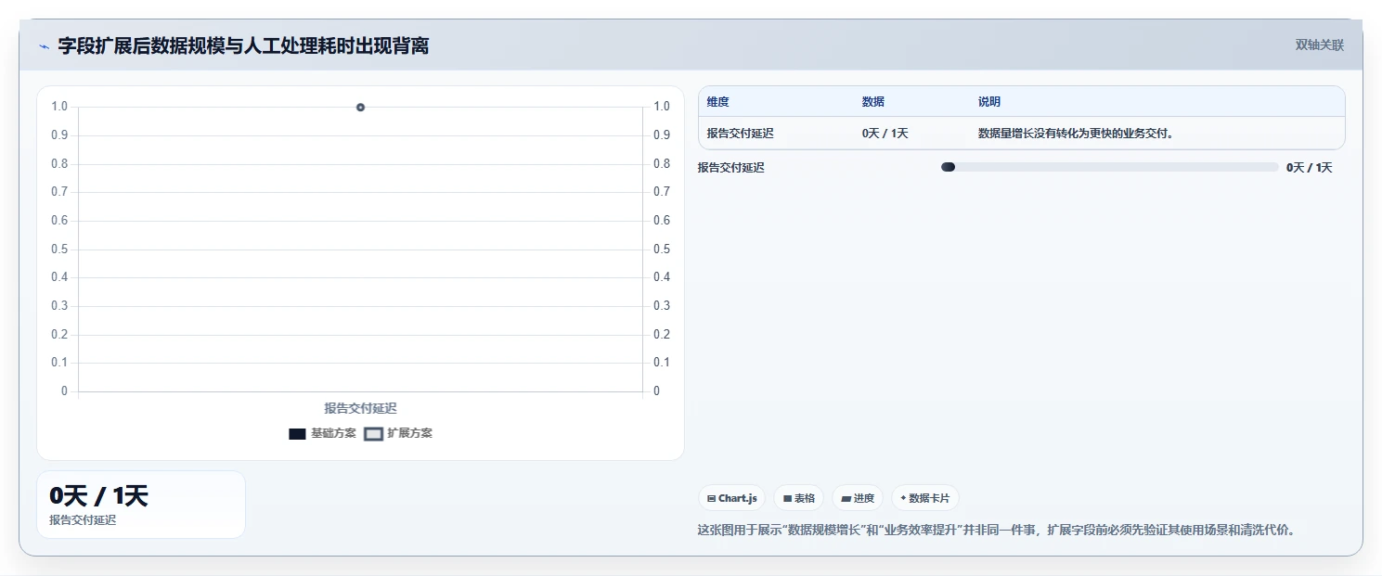Click the 0.5 label on the right axis
The image size is (1382, 576).
(661, 249)
